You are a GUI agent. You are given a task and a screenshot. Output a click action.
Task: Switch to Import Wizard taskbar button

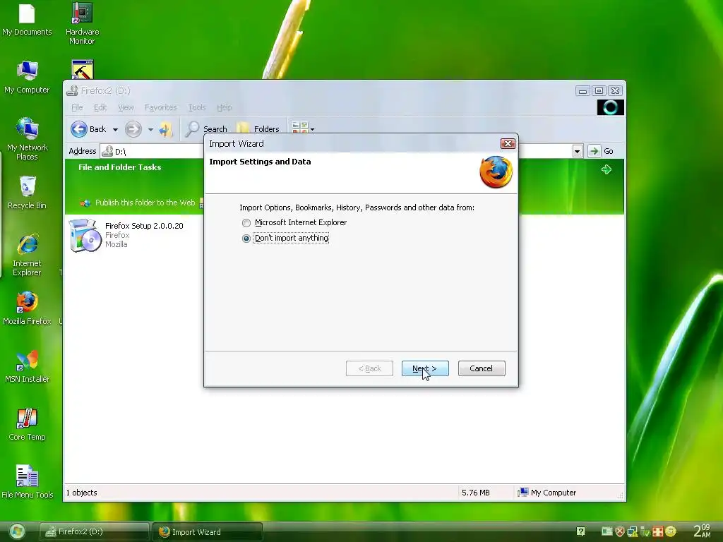point(207,532)
